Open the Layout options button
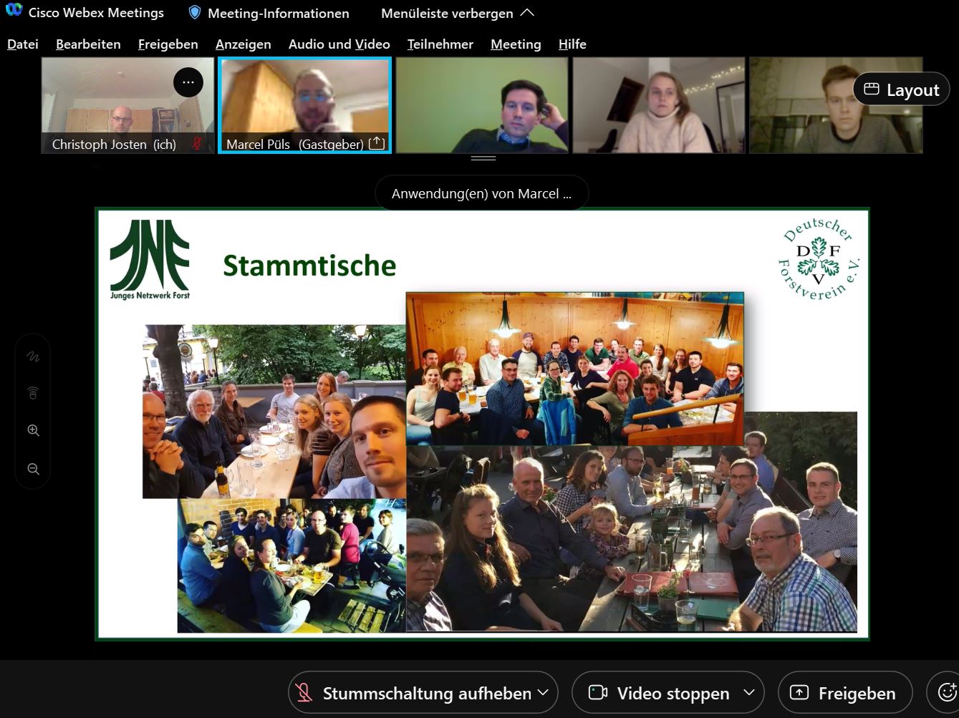The height and width of the screenshot is (718, 959). pyautogui.click(x=902, y=89)
